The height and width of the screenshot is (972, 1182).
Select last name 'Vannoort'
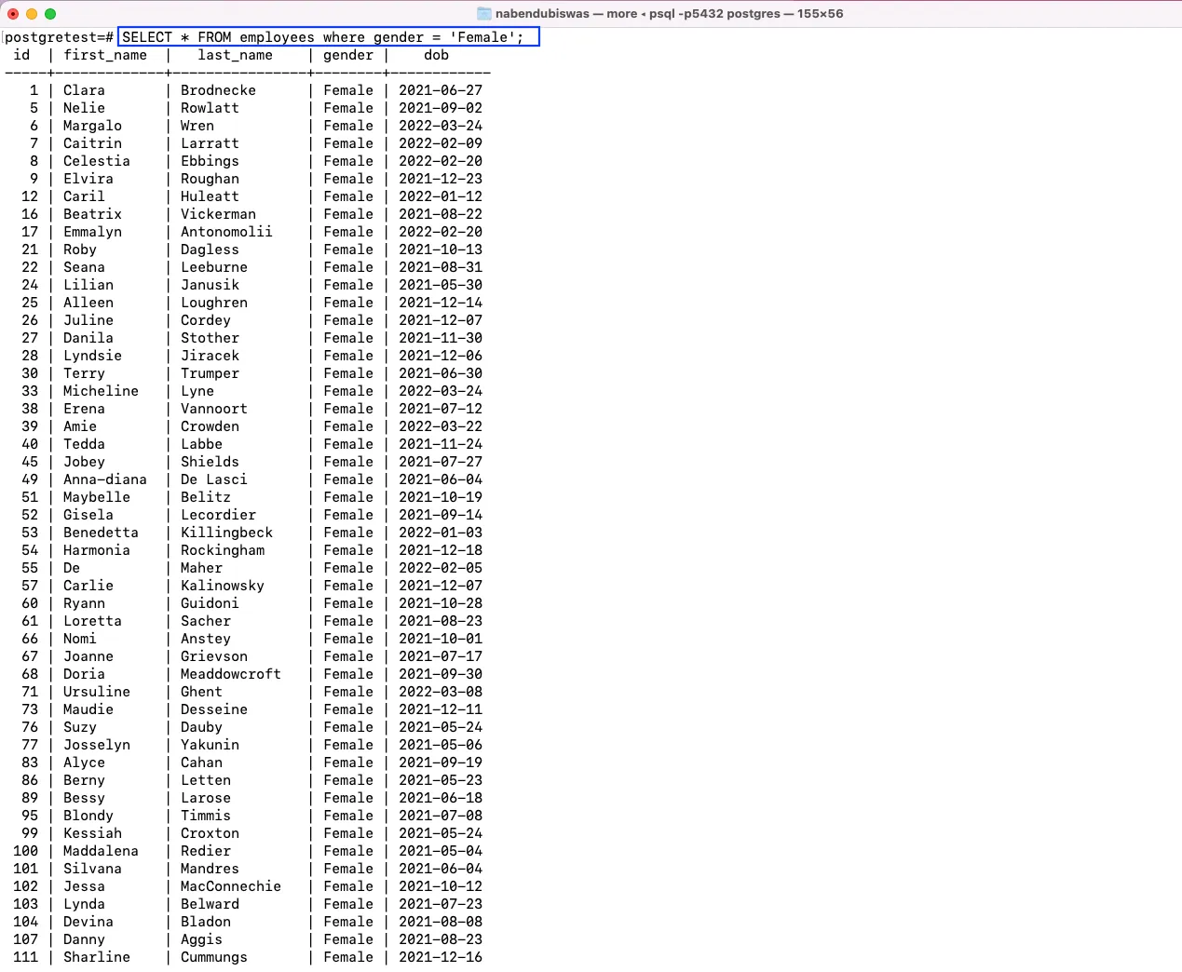tap(214, 409)
